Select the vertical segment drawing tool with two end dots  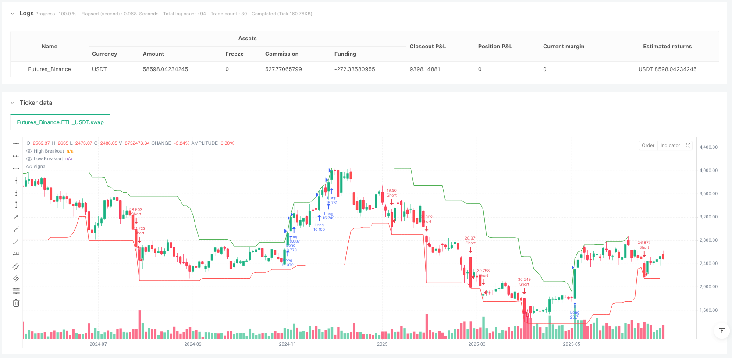click(16, 205)
